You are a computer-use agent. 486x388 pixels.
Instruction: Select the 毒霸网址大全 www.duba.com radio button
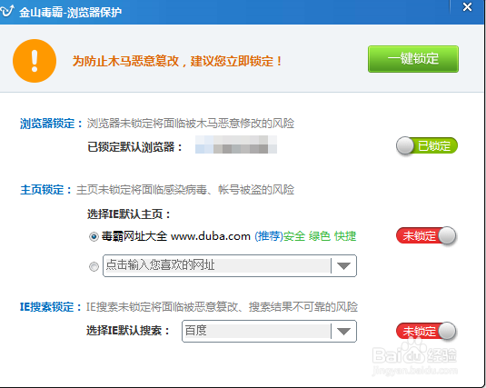[x=94, y=236]
